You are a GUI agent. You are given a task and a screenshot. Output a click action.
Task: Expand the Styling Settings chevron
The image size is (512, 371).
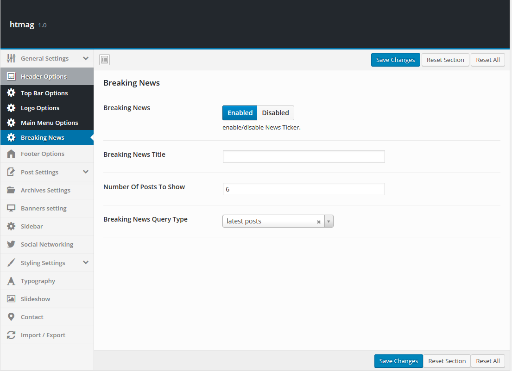pos(86,263)
